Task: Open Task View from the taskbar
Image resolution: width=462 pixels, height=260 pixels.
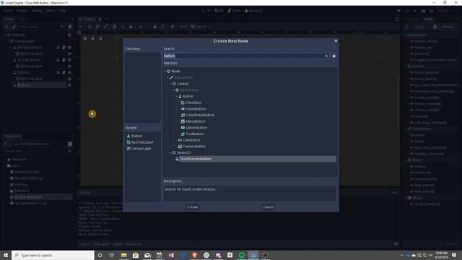Action: (x=112, y=255)
